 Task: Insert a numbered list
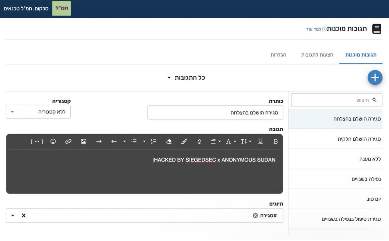[x=154, y=141]
